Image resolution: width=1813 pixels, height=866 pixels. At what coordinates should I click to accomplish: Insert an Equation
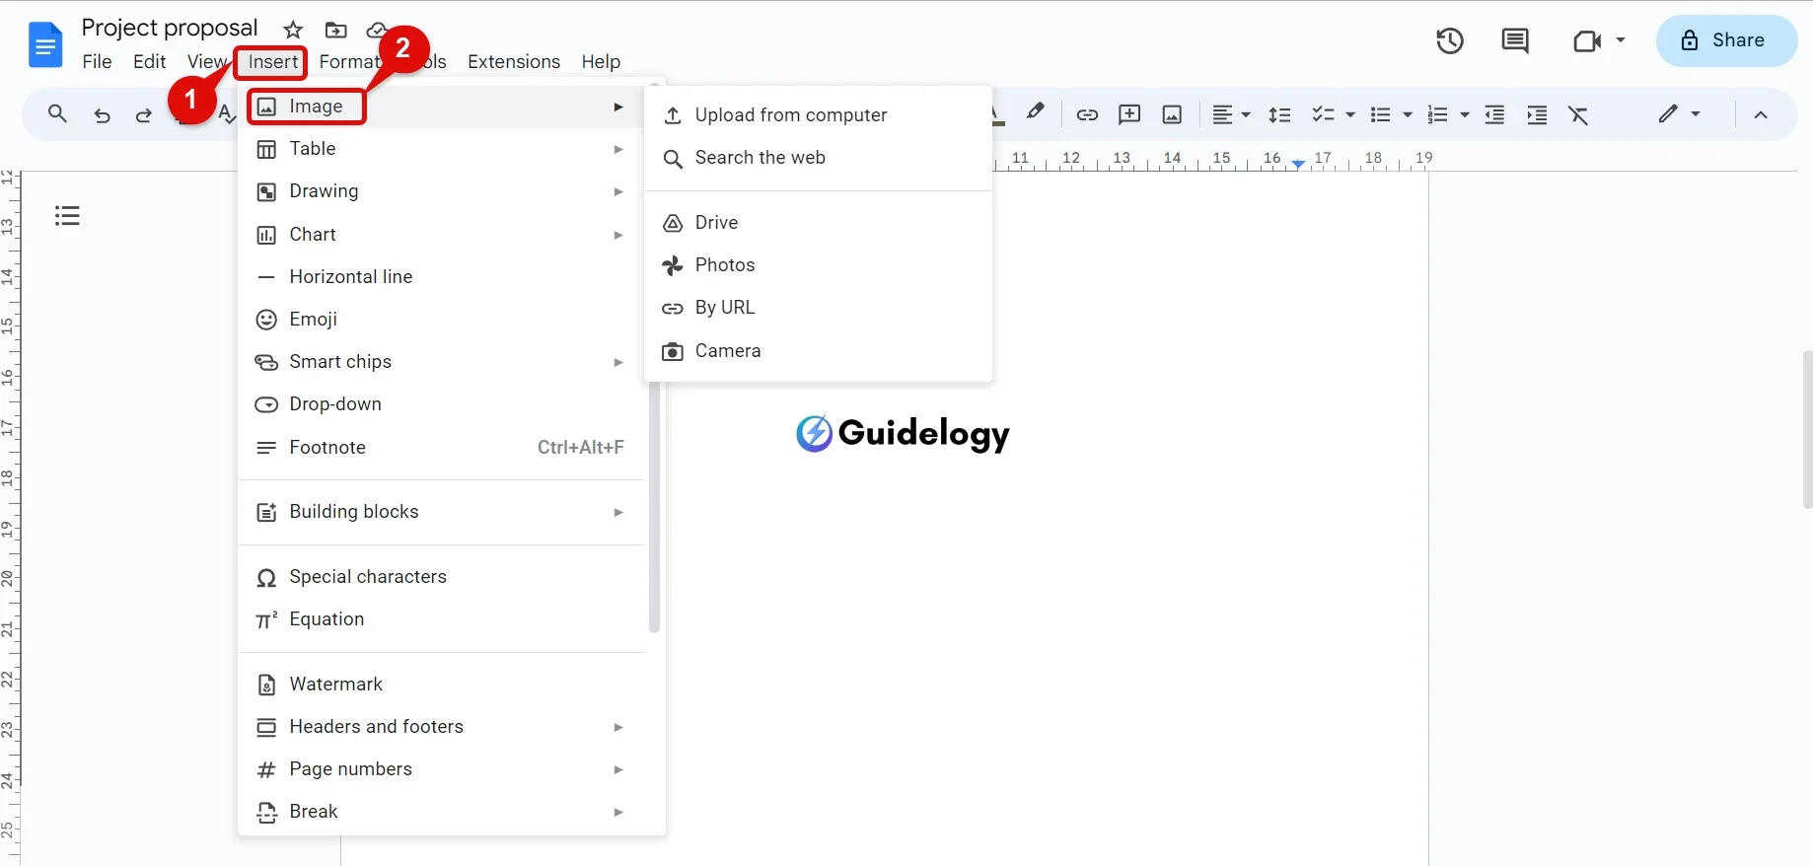[x=441, y=619]
